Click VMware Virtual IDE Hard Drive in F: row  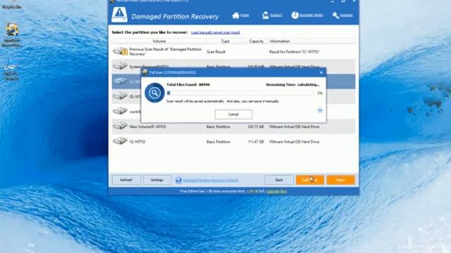[295, 126]
